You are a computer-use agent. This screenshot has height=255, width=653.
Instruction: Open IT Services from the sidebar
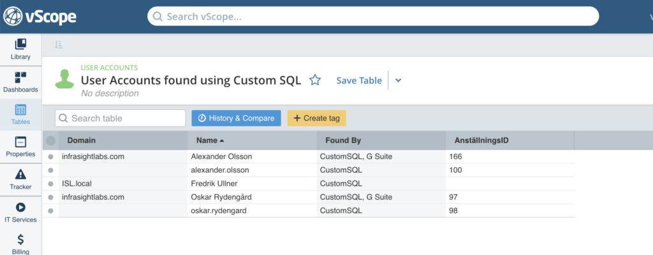click(x=20, y=212)
